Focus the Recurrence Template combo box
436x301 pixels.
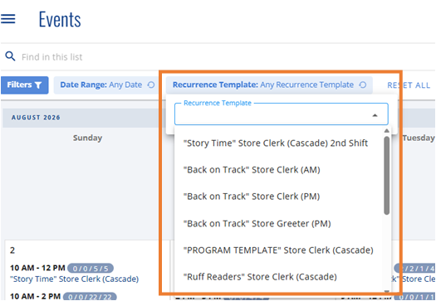pyautogui.click(x=282, y=114)
